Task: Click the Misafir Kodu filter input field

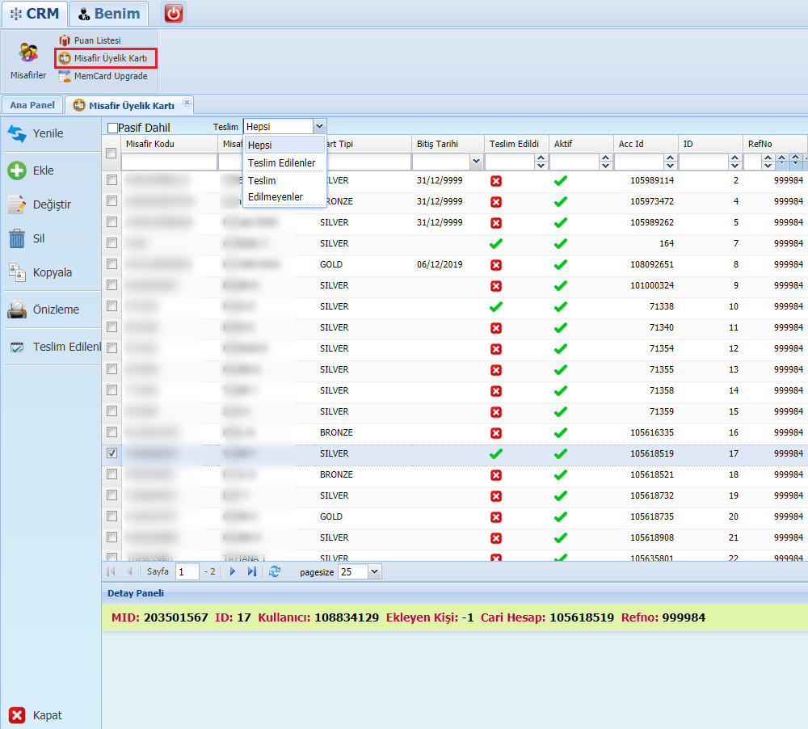Action: [x=169, y=162]
